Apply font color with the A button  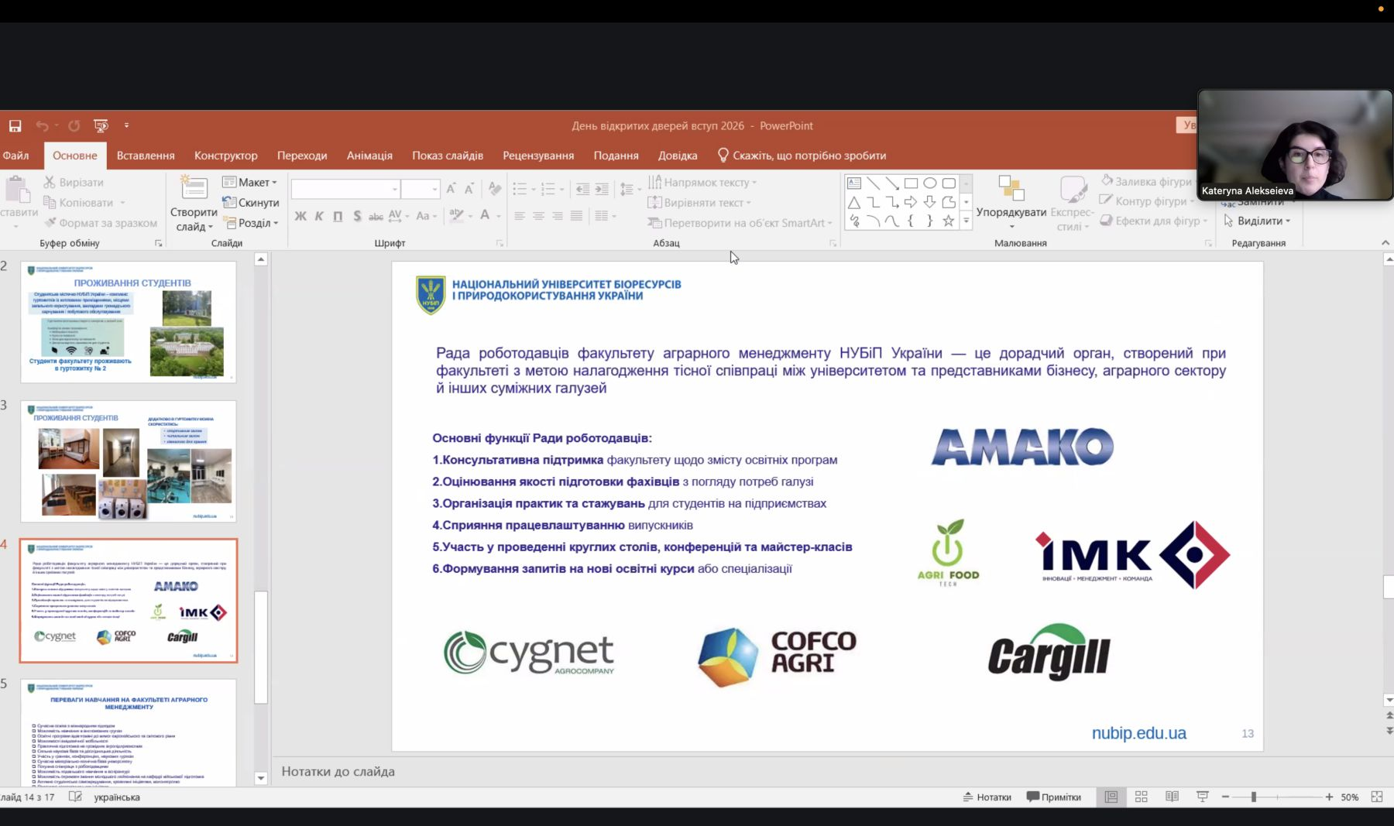[x=485, y=216]
